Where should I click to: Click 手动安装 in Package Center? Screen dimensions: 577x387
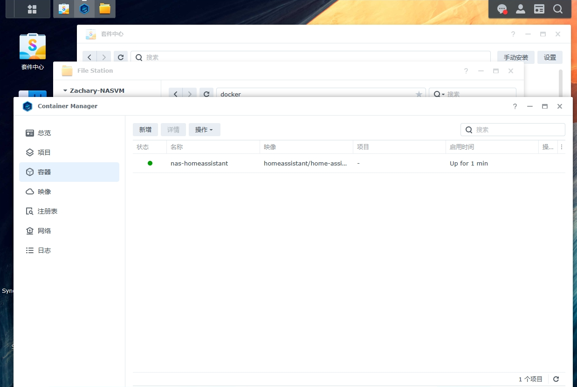[x=516, y=57]
